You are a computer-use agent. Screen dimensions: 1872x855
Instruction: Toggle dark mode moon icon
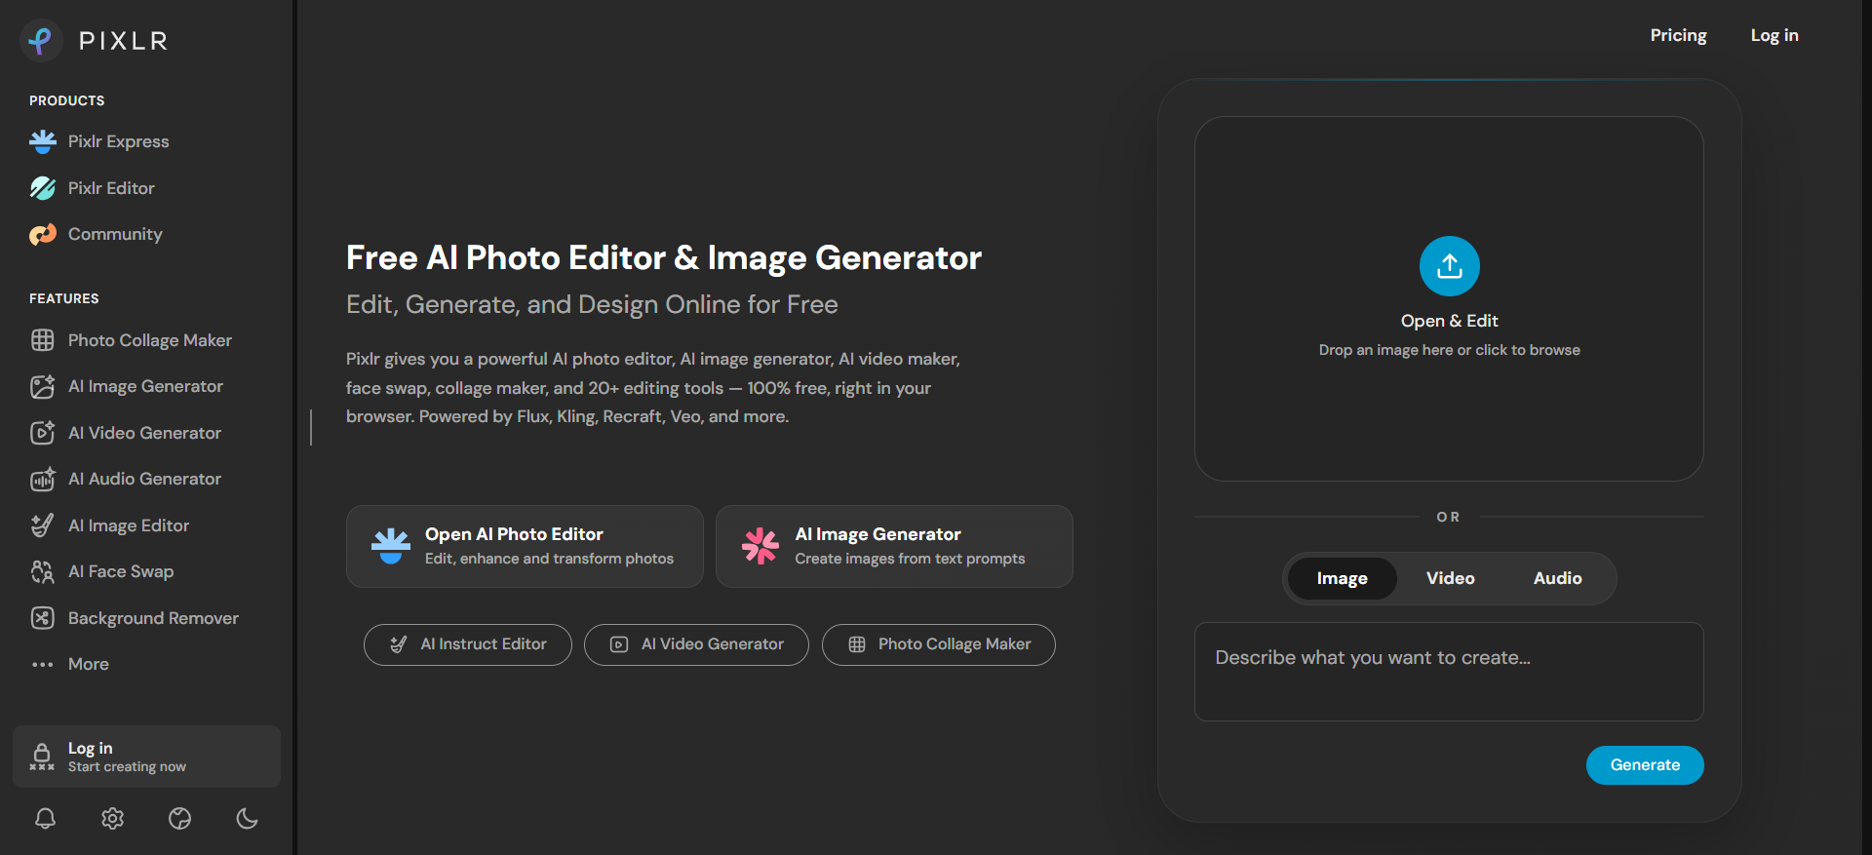[x=248, y=818]
